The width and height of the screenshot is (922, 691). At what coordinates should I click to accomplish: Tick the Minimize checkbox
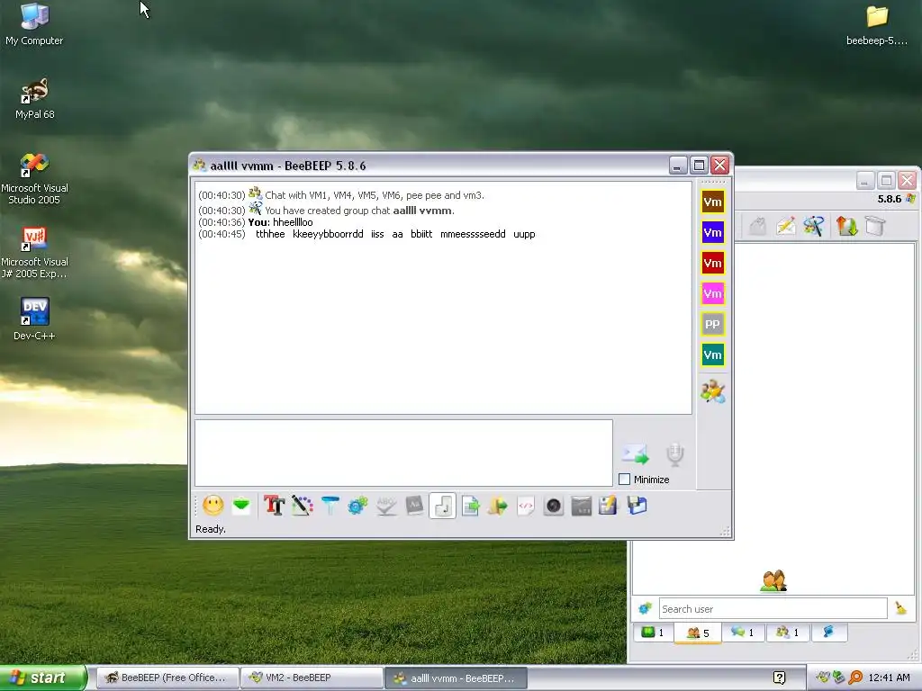(625, 480)
